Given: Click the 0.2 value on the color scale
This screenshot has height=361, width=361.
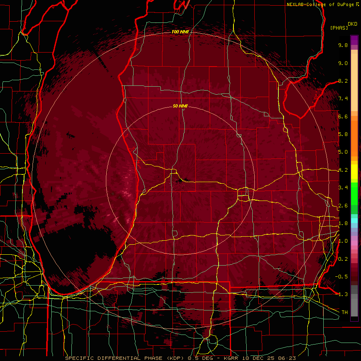Looking at the screenshot, I should click(x=343, y=259).
